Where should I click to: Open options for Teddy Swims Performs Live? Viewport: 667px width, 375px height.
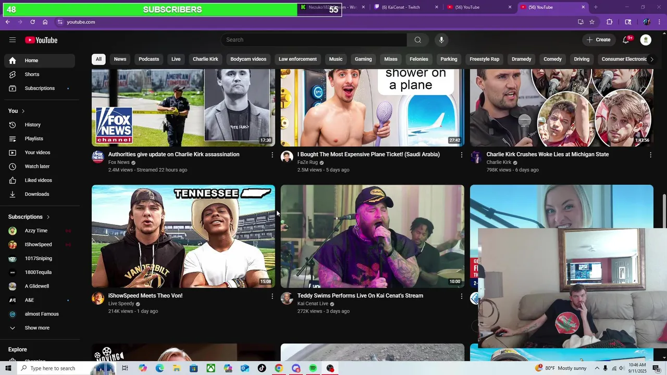point(461,296)
